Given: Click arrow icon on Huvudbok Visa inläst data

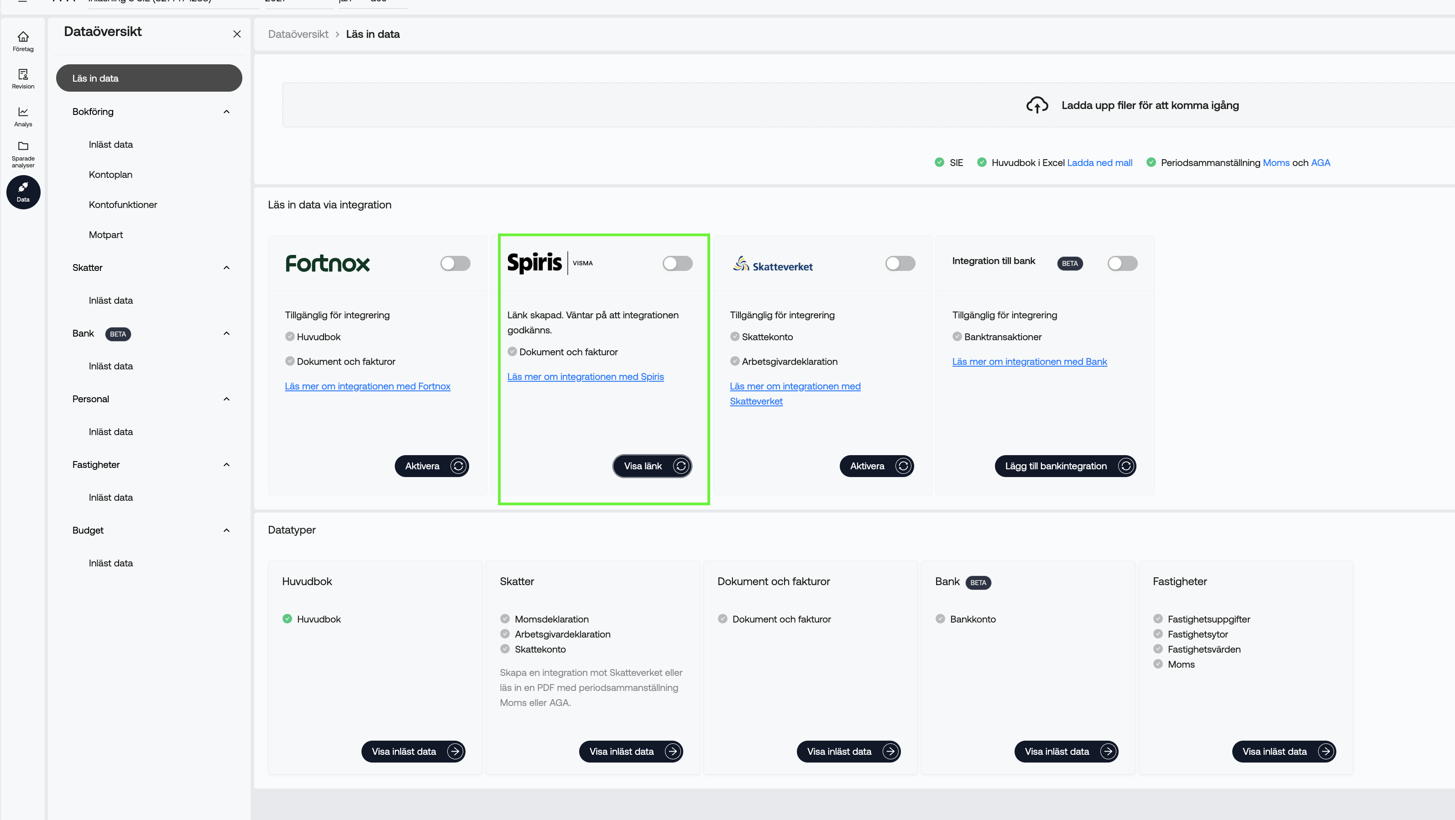Looking at the screenshot, I should (455, 751).
